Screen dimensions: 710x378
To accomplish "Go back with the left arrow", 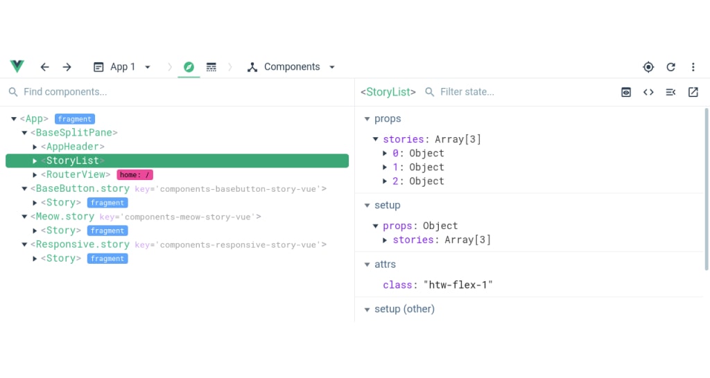I will [x=44, y=67].
